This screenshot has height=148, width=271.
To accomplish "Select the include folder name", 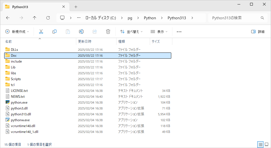I will pos(16,61).
